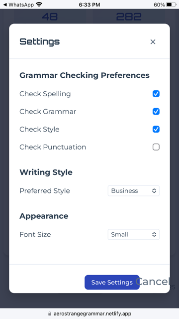Tap the Preferred Style label
Viewport: 179px width, 319px height.
pos(45,191)
